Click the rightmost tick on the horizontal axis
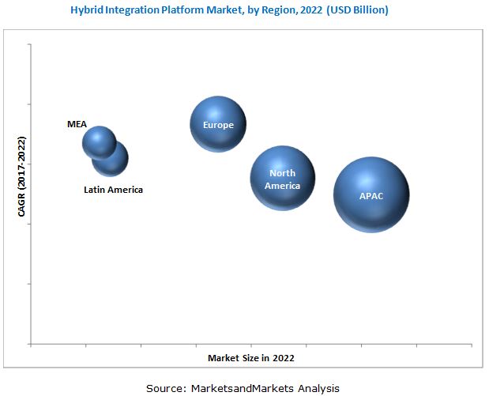Screen dimensions: 489x396 (x=472, y=345)
